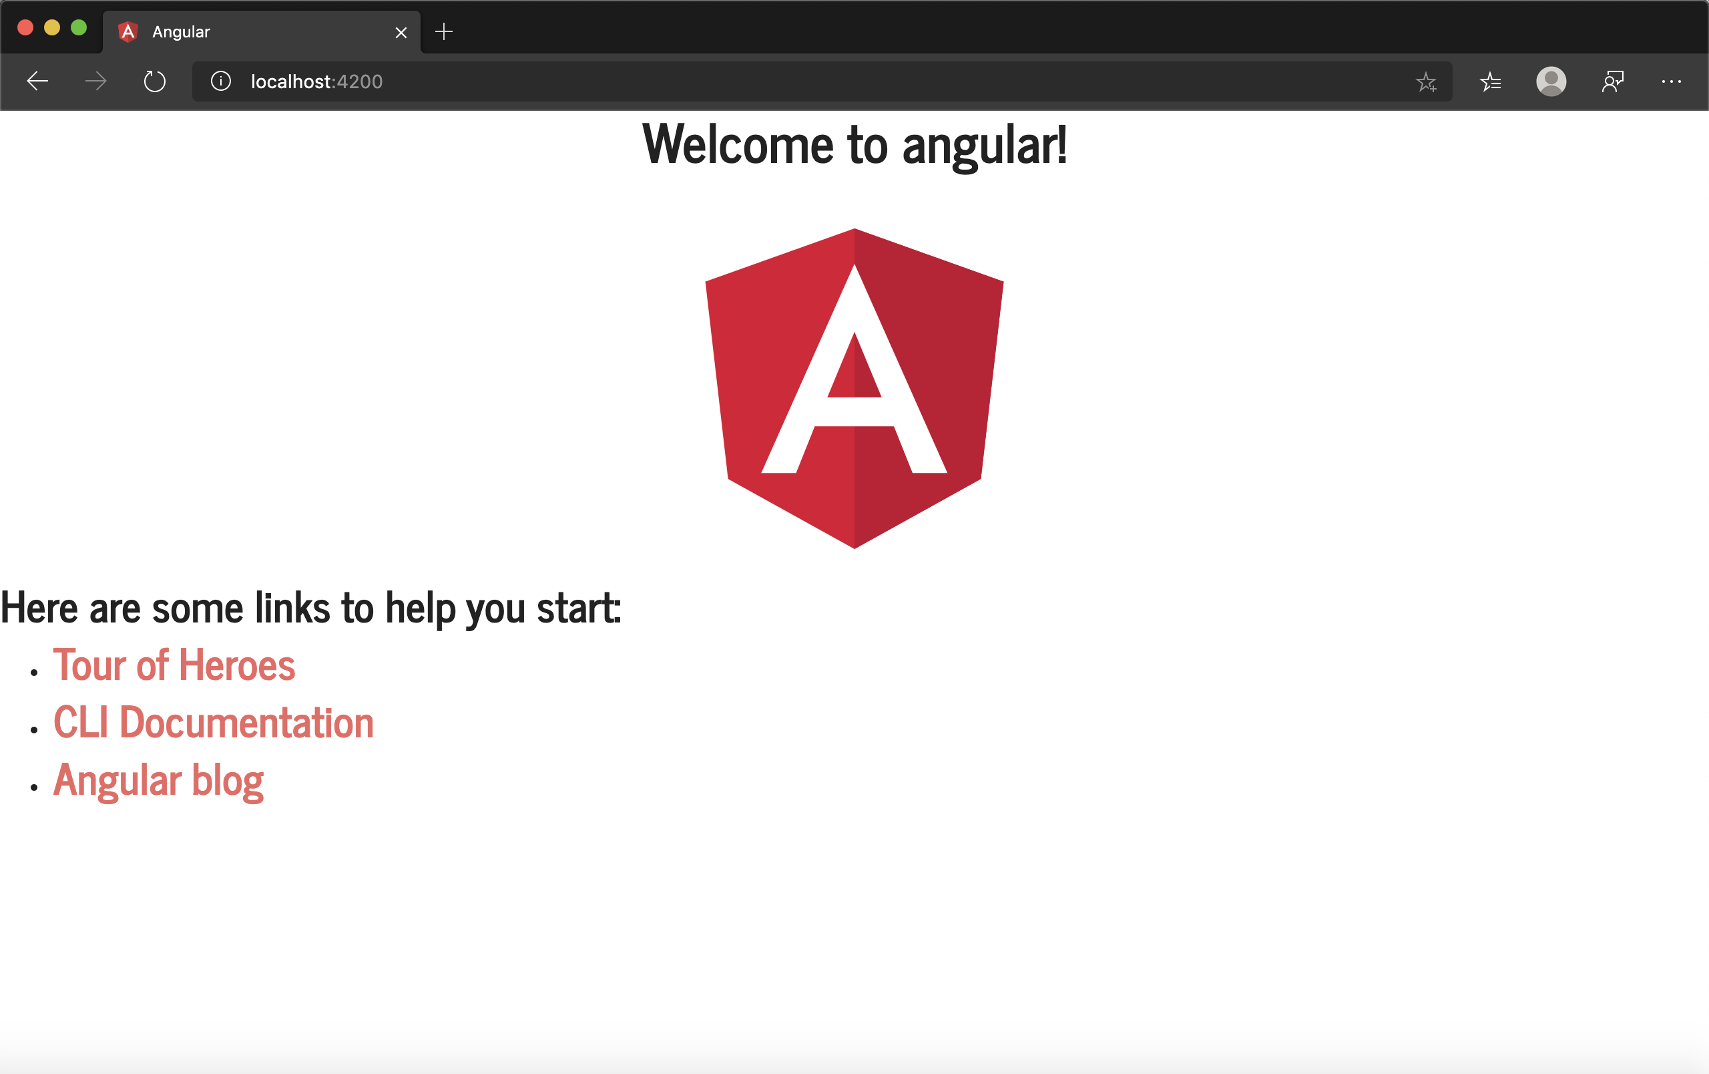Click the feedback icon in toolbar
The width and height of the screenshot is (1709, 1074).
[x=1613, y=81]
